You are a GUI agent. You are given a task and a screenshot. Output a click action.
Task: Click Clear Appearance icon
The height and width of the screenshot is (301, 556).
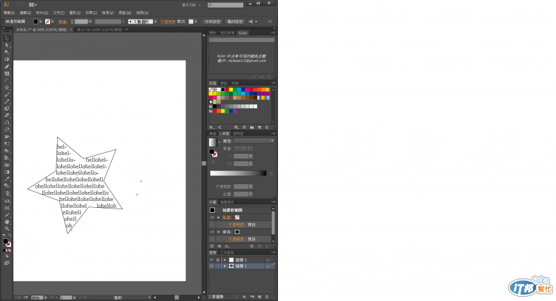tap(252, 246)
